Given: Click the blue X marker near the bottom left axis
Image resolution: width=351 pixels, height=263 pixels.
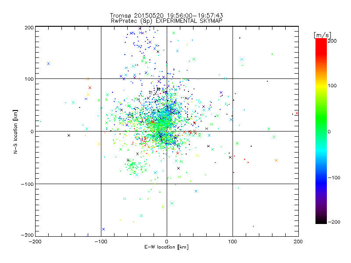Looking at the screenshot, I should [x=104, y=229].
